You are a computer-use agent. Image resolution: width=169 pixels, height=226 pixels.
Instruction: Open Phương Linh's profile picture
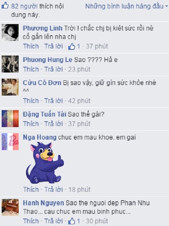tap(10, 33)
